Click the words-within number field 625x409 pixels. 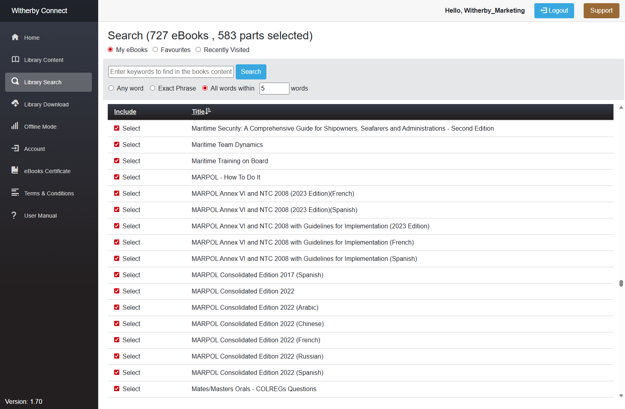(274, 89)
